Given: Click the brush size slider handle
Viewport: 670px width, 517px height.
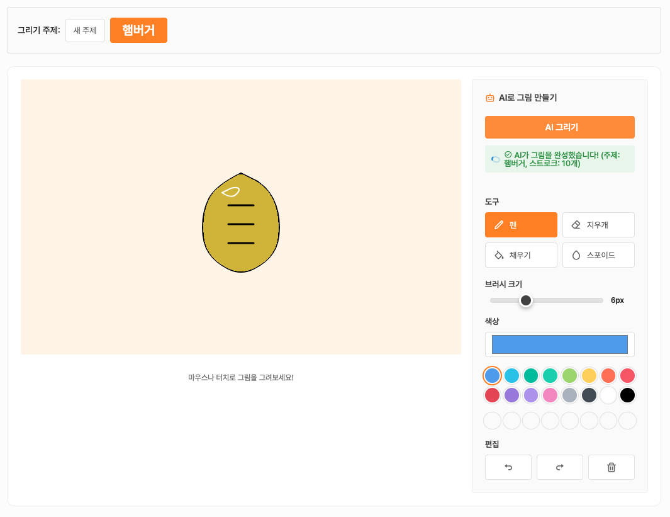Looking at the screenshot, I should click(526, 300).
